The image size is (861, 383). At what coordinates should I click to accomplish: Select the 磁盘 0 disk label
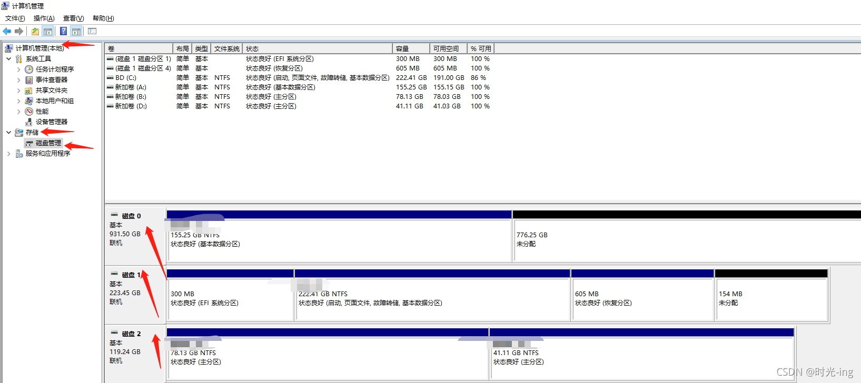coord(131,216)
